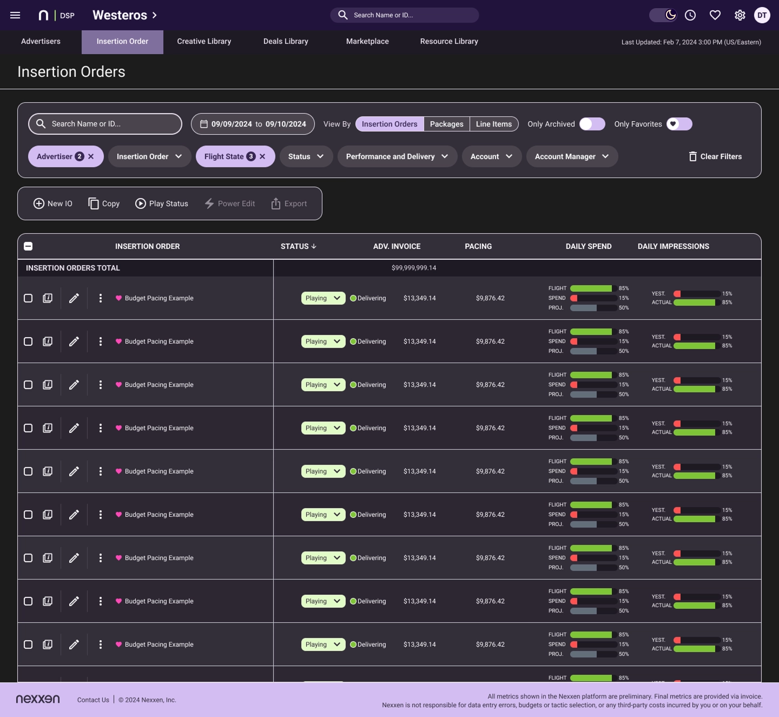Viewport: 779px width, 717px height.
Task: Open the Status filter dropdown
Action: pos(306,156)
